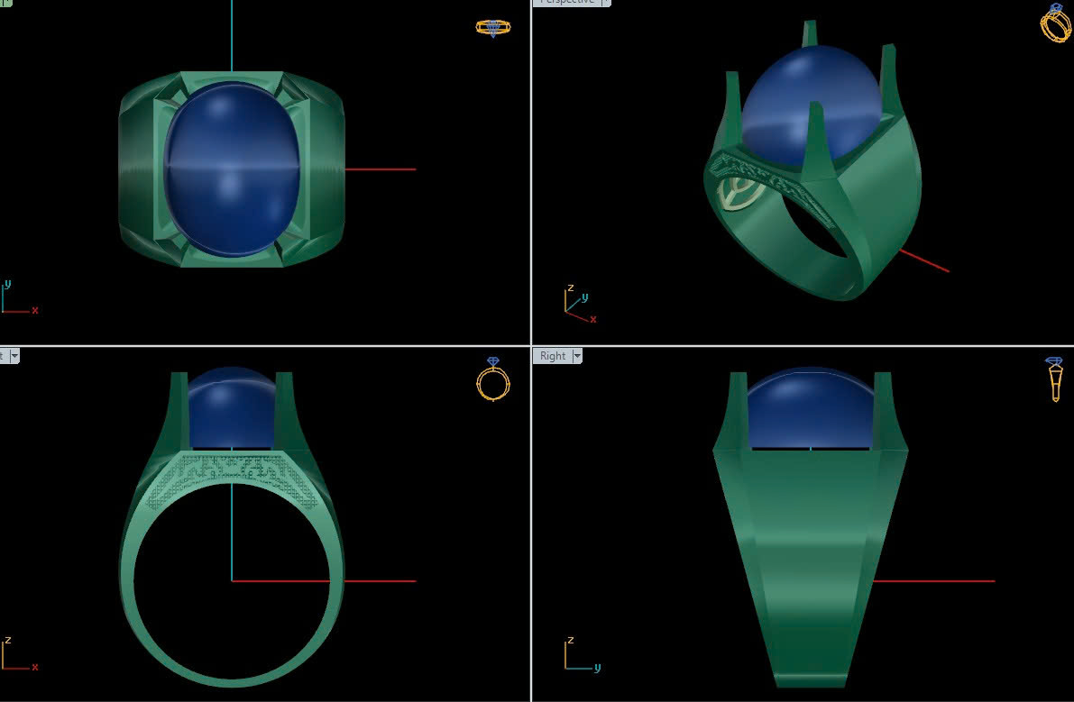Activate the Right viewport title label
Viewport: 1074px width, 702px height.
(x=552, y=356)
